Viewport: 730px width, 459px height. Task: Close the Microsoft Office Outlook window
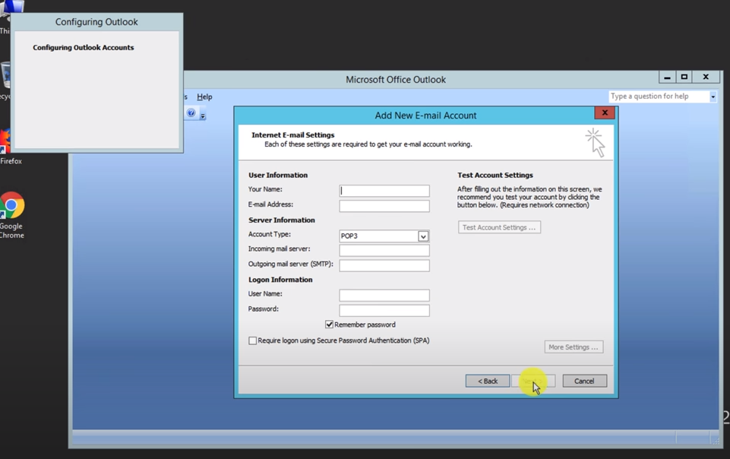[706, 78]
